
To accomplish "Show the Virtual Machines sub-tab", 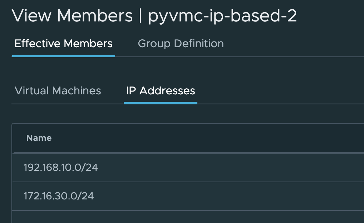I will pyautogui.click(x=58, y=91).
